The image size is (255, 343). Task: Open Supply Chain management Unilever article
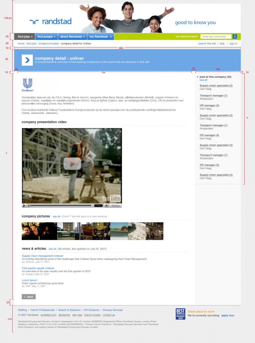[x=43, y=256]
